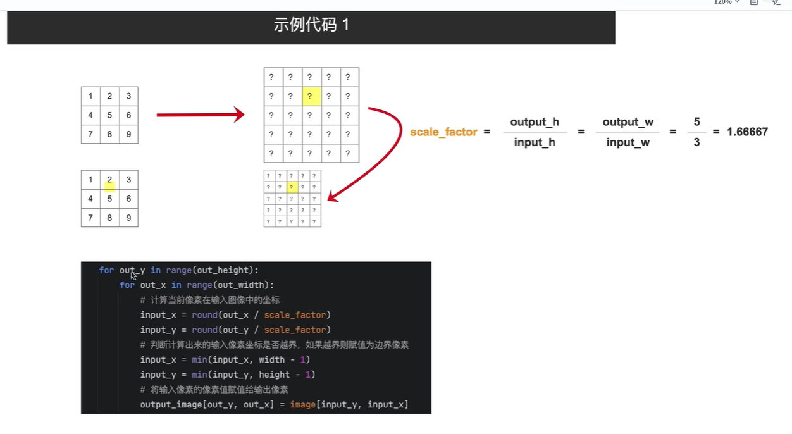
Task: Click code line 'for out_x in range(out_width):'
Action: click(x=197, y=285)
